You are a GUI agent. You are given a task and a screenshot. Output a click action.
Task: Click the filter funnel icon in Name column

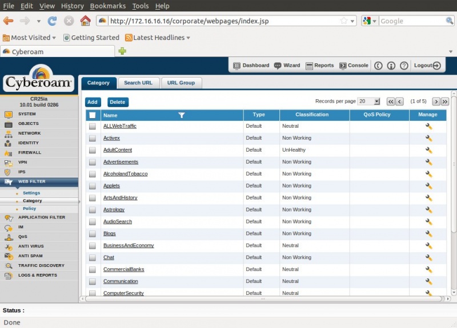(181, 115)
